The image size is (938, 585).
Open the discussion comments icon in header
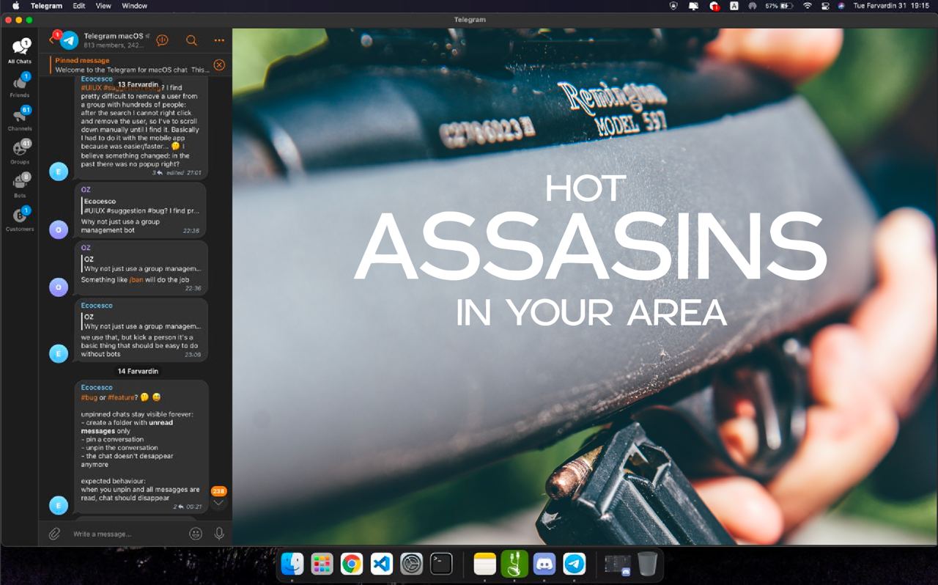pyautogui.click(x=163, y=40)
